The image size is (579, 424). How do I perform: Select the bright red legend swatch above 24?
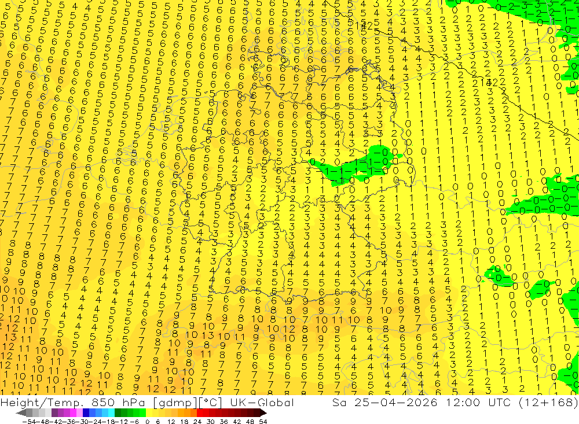point(200,413)
